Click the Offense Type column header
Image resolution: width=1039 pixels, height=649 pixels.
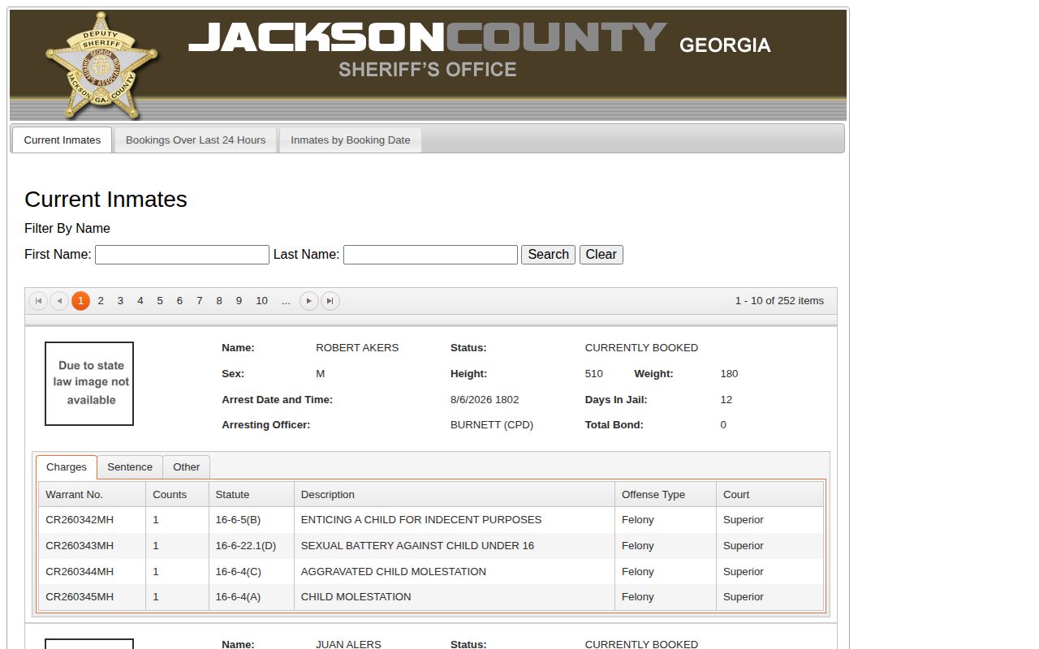[666, 495]
